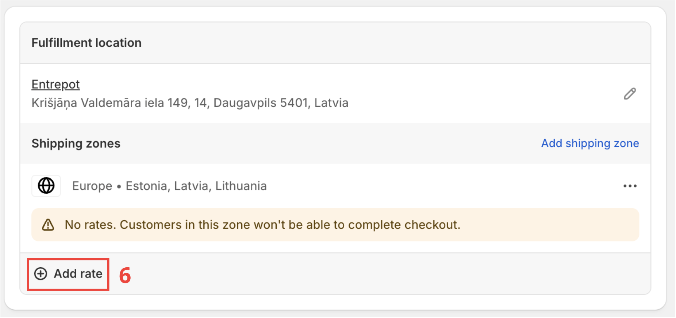Click the warning triangle icon
The height and width of the screenshot is (318, 676).
click(x=48, y=225)
